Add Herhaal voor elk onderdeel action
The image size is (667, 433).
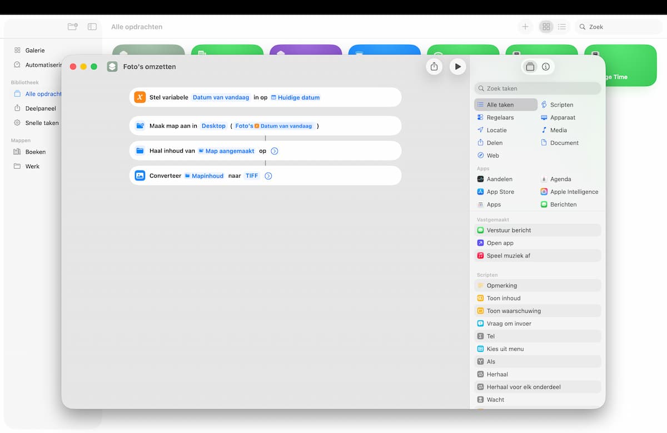(537, 387)
